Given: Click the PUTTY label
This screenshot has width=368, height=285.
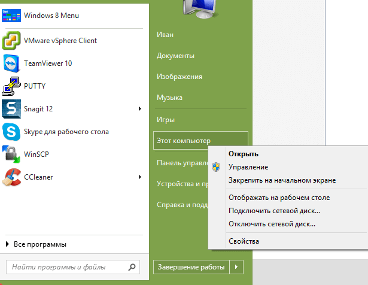Looking at the screenshot, I should 35,86.
